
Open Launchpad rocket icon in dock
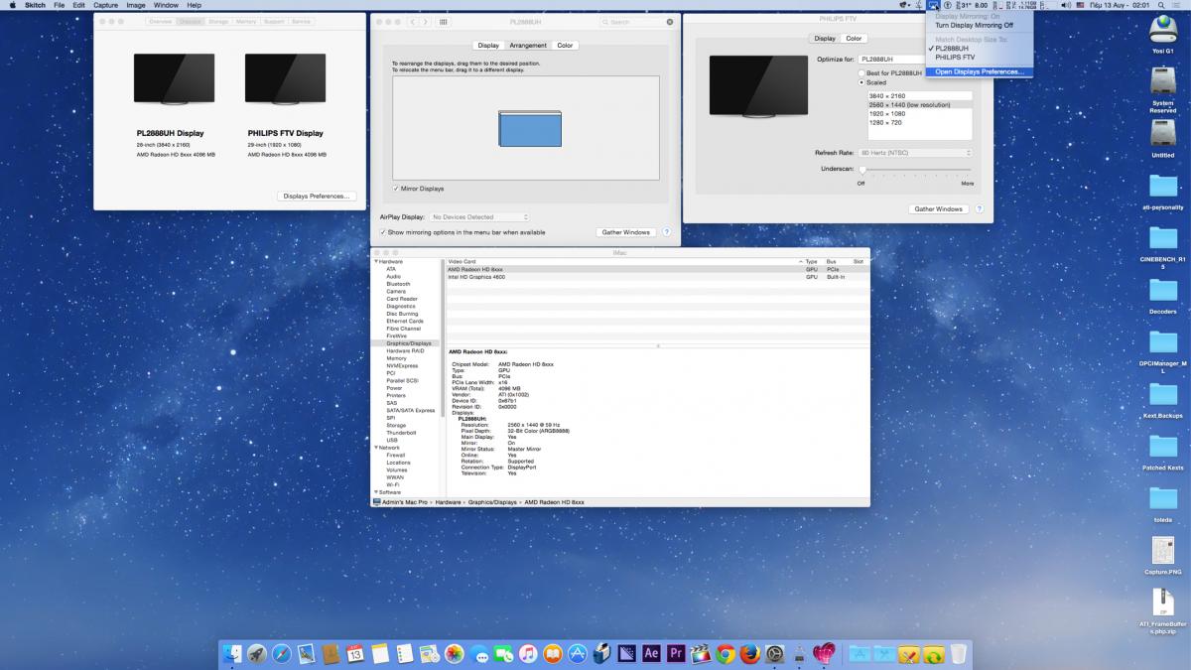coord(256,654)
